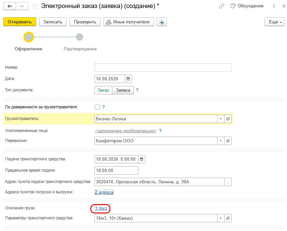Click the Перевозчик field with Конфетпром ООО
This screenshot has height=231, width=287.
[x=156, y=141]
